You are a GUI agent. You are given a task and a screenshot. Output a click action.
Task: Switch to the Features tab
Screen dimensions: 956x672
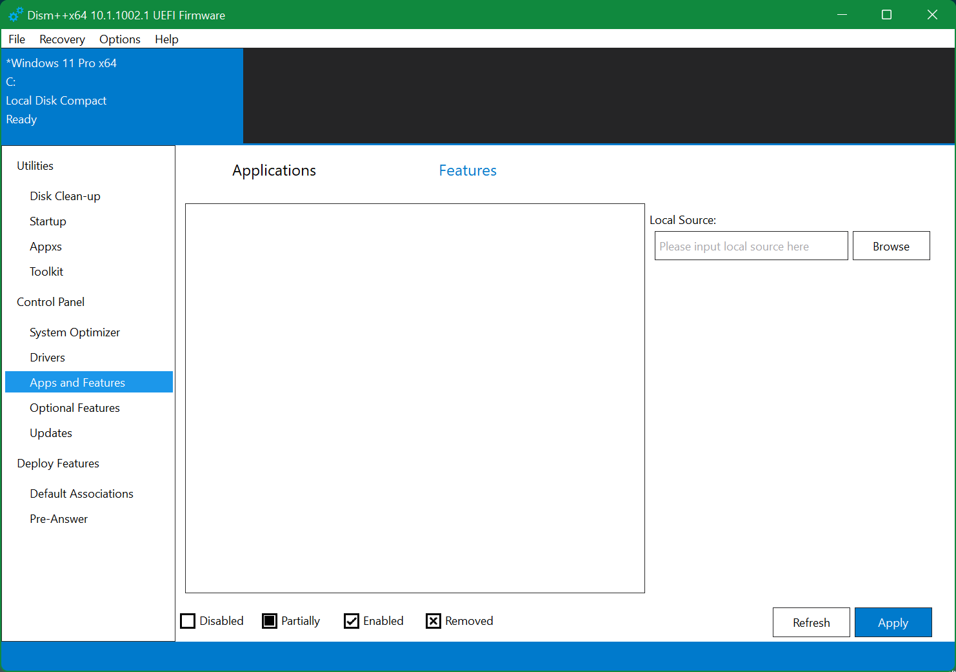(468, 170)
